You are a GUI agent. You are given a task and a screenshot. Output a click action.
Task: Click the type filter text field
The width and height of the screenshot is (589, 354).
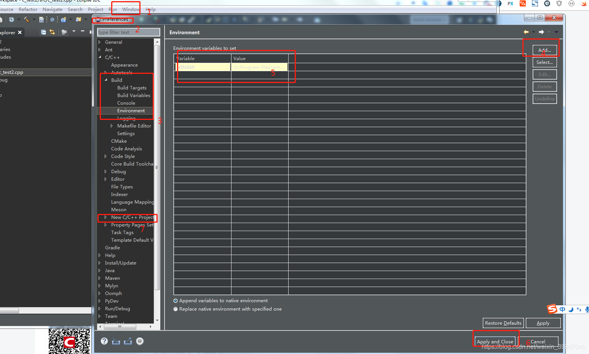tap(128, 32)
